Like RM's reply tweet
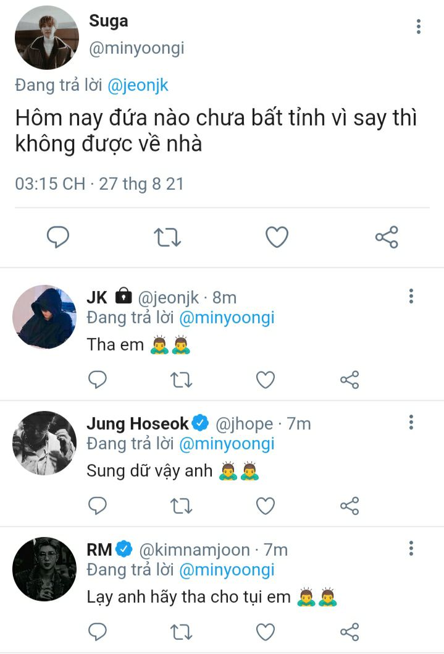444x654 pixels. point(266,632)
